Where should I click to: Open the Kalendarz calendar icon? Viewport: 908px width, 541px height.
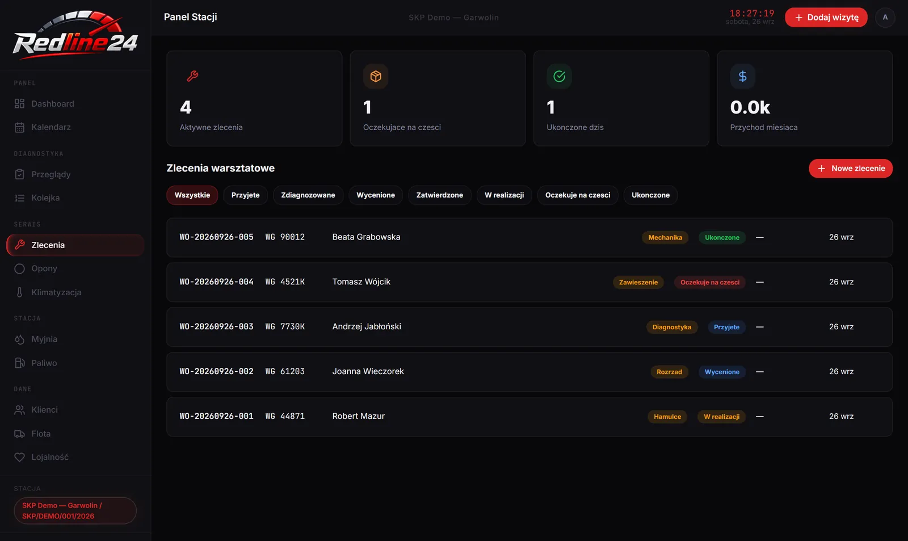19,127
